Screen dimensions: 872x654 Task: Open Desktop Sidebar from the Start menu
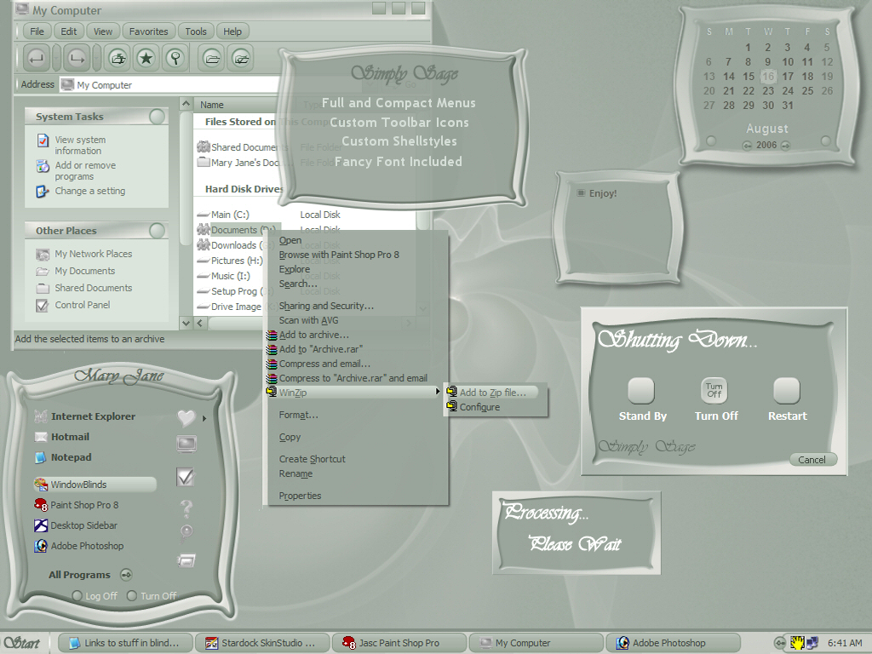click(x=76, y=525)
